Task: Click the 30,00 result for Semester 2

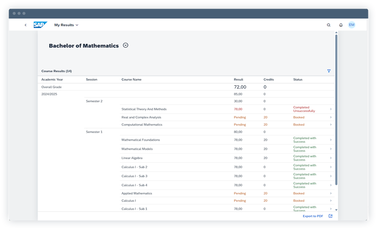Action: (238, 101)
